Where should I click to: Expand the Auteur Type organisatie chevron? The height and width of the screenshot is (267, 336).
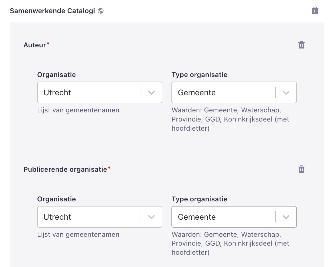pyautogui.click(x=286, y=93)
